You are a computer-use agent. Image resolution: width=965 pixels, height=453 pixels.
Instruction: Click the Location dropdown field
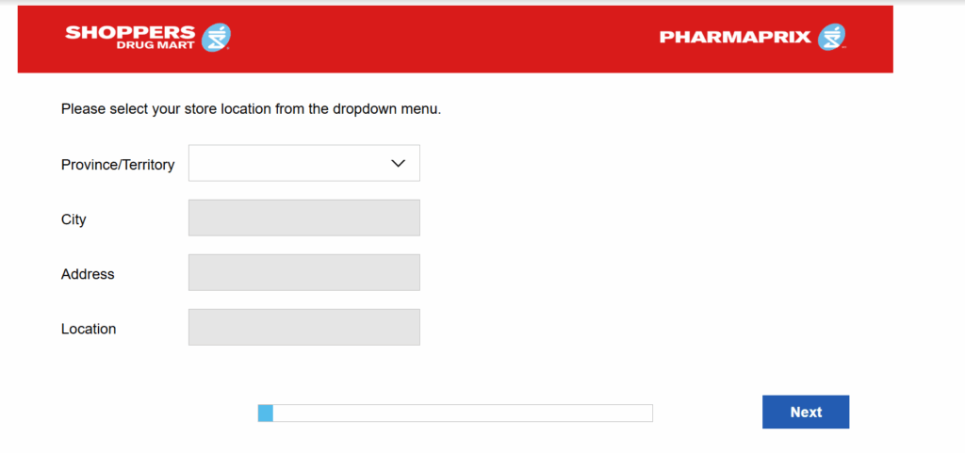(303, 327)
